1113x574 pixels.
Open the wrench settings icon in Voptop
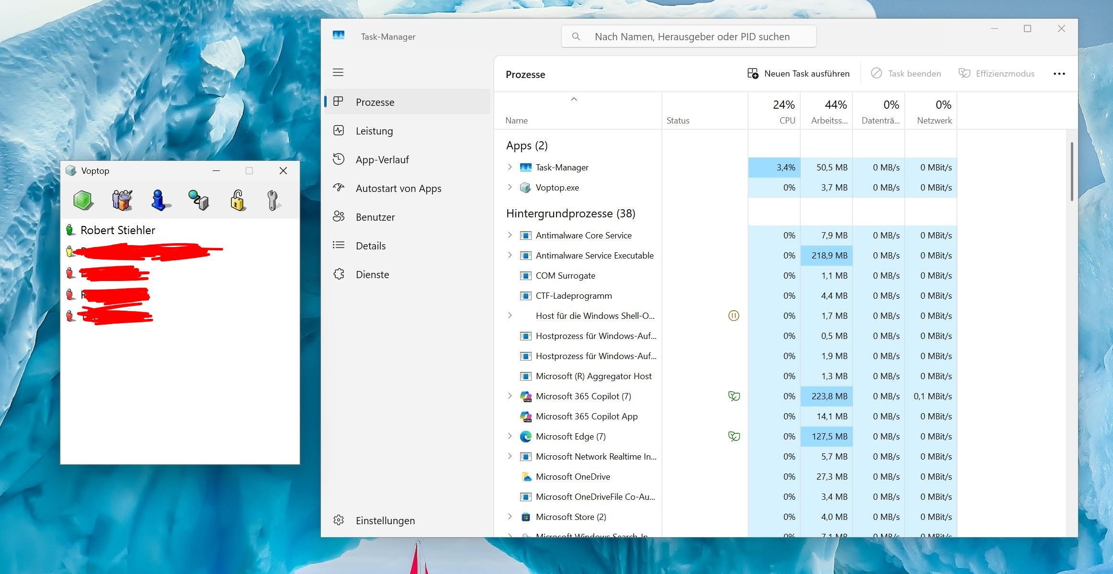(x=273, y=200)
